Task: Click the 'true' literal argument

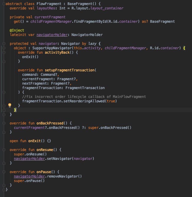Action: click(111, 101)
